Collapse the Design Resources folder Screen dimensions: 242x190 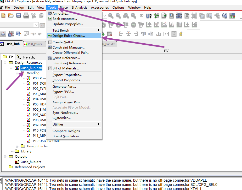[5, 63]
